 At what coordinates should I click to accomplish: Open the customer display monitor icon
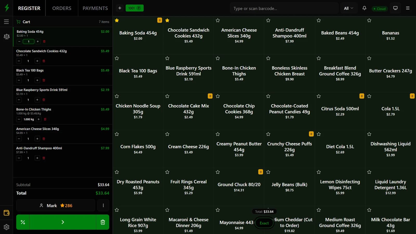coord(395,8)
